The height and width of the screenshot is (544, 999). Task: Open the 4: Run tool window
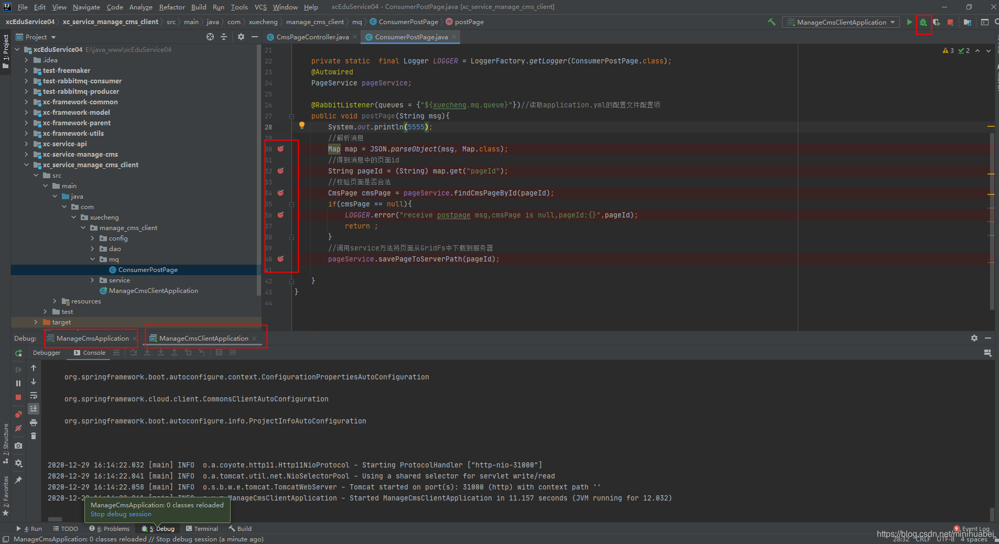pos(29,529)
